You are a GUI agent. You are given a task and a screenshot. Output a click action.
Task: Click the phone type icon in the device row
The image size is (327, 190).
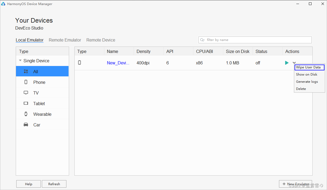coord(79,63)
